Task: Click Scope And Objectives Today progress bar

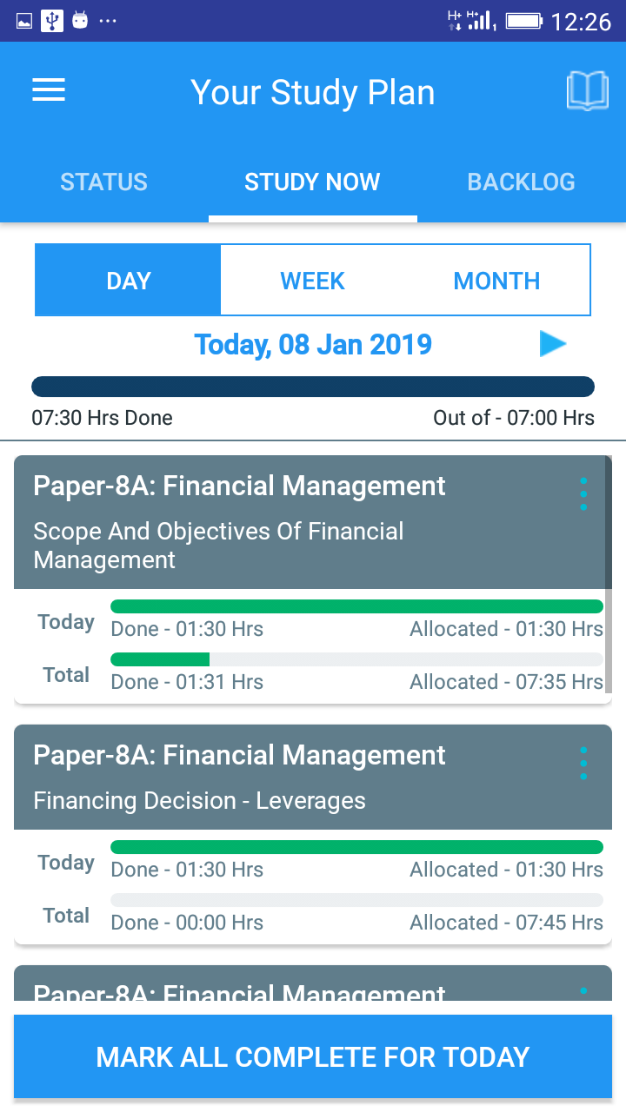Action: pos(356,606)
